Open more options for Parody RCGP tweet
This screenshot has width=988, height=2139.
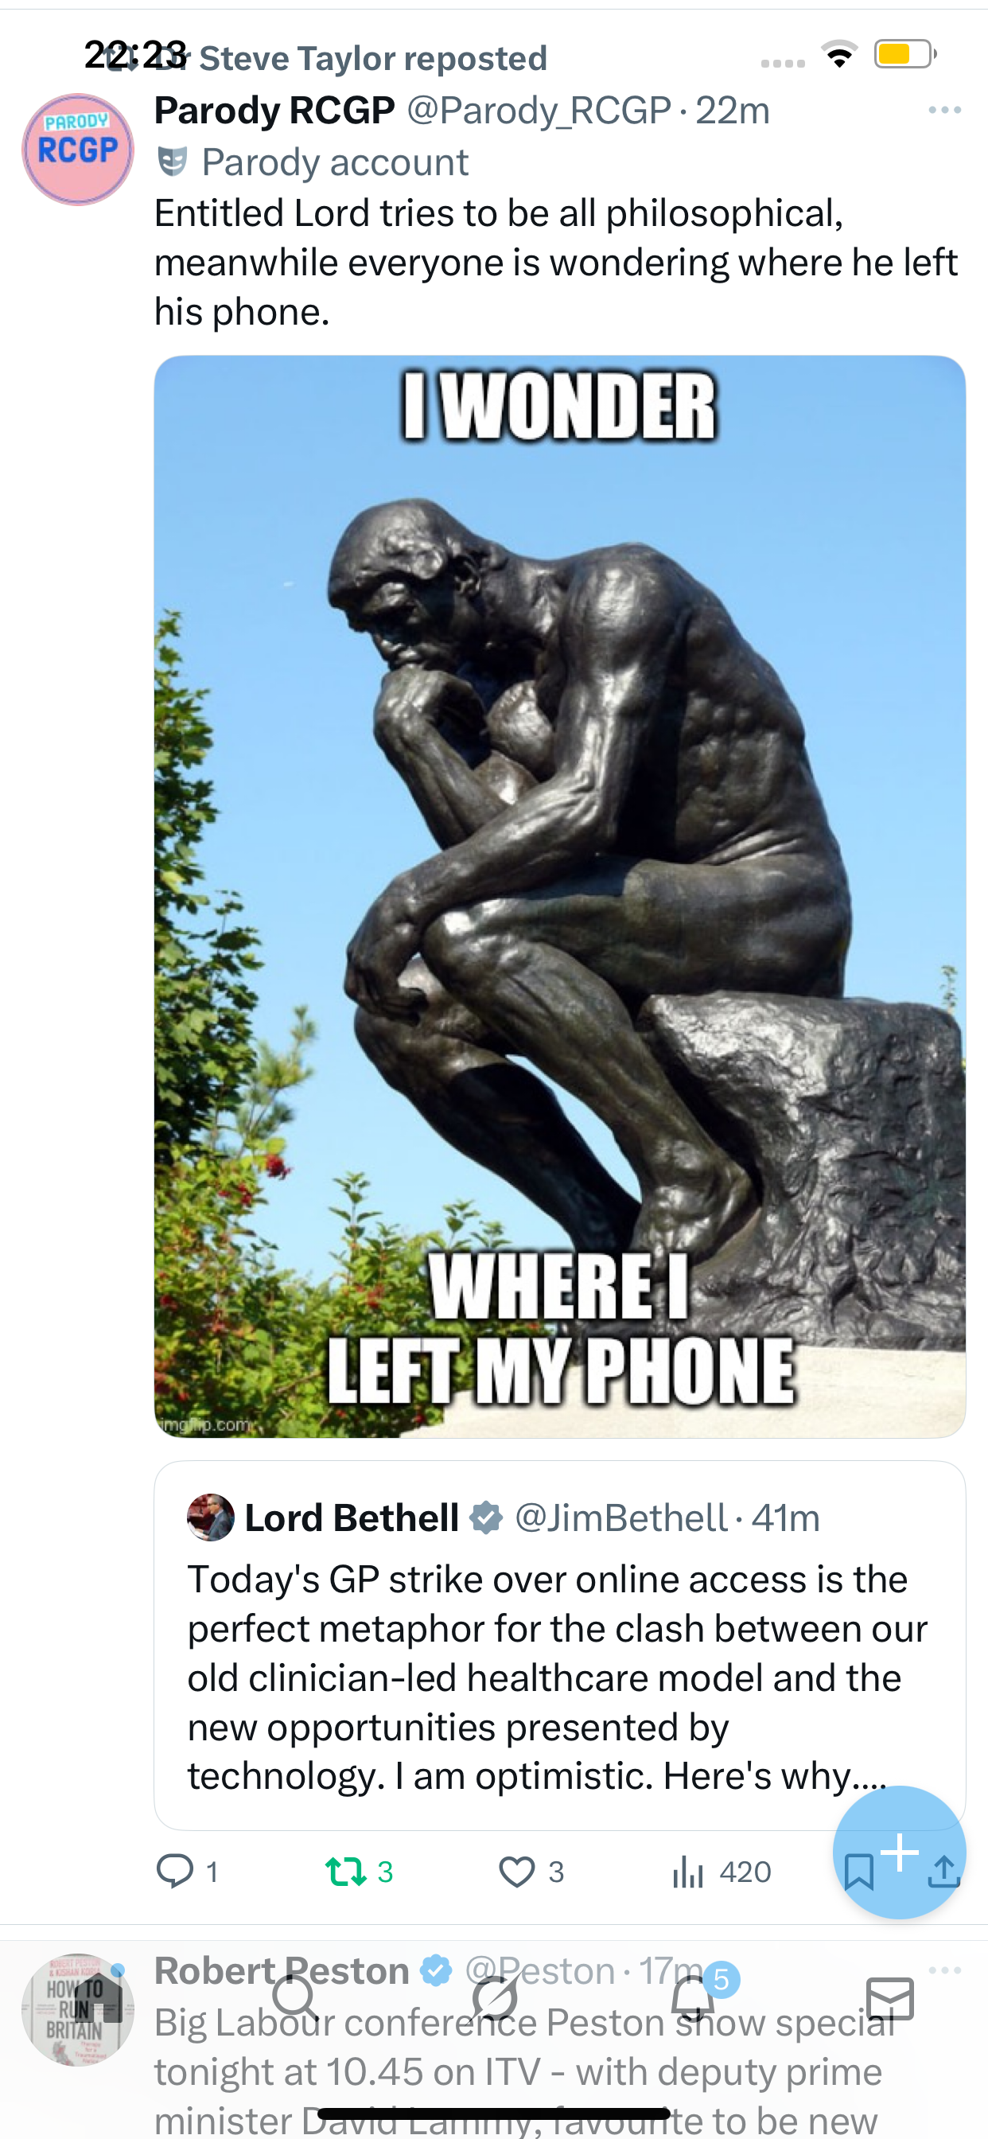[x=945, y=111]
